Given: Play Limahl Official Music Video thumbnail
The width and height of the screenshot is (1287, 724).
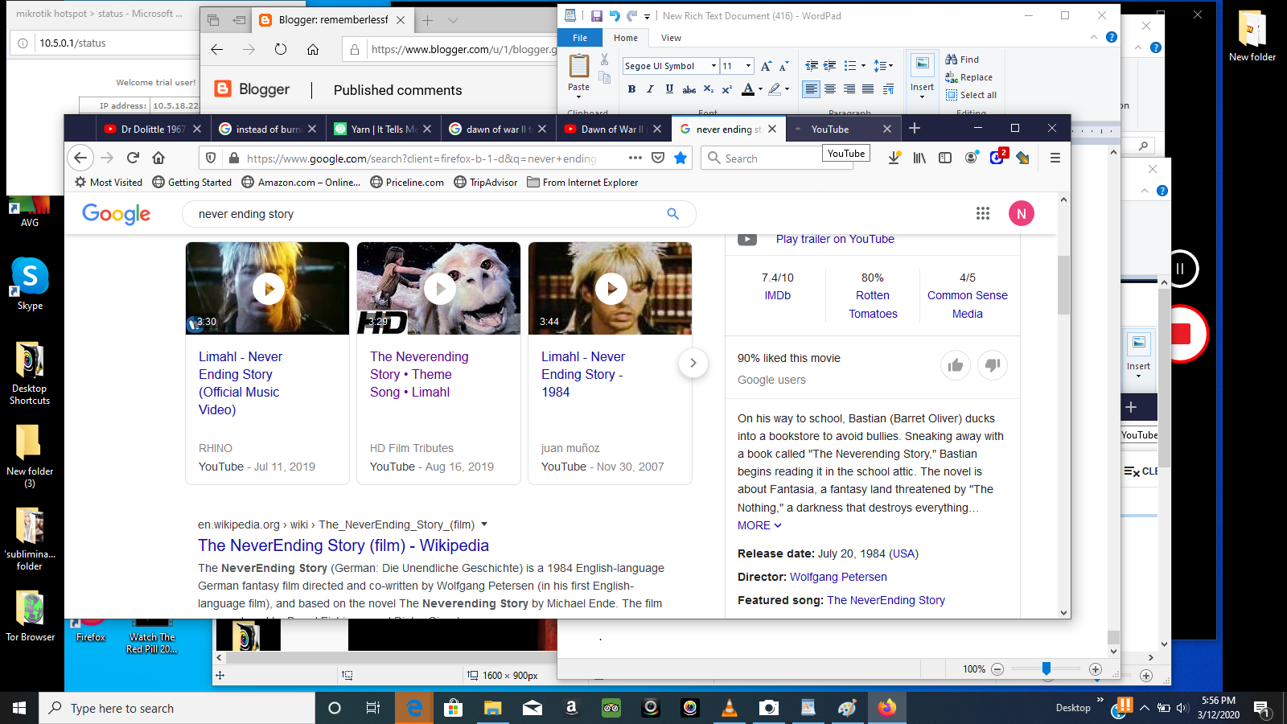Looking at the screenshot, I should pos(268,288).
